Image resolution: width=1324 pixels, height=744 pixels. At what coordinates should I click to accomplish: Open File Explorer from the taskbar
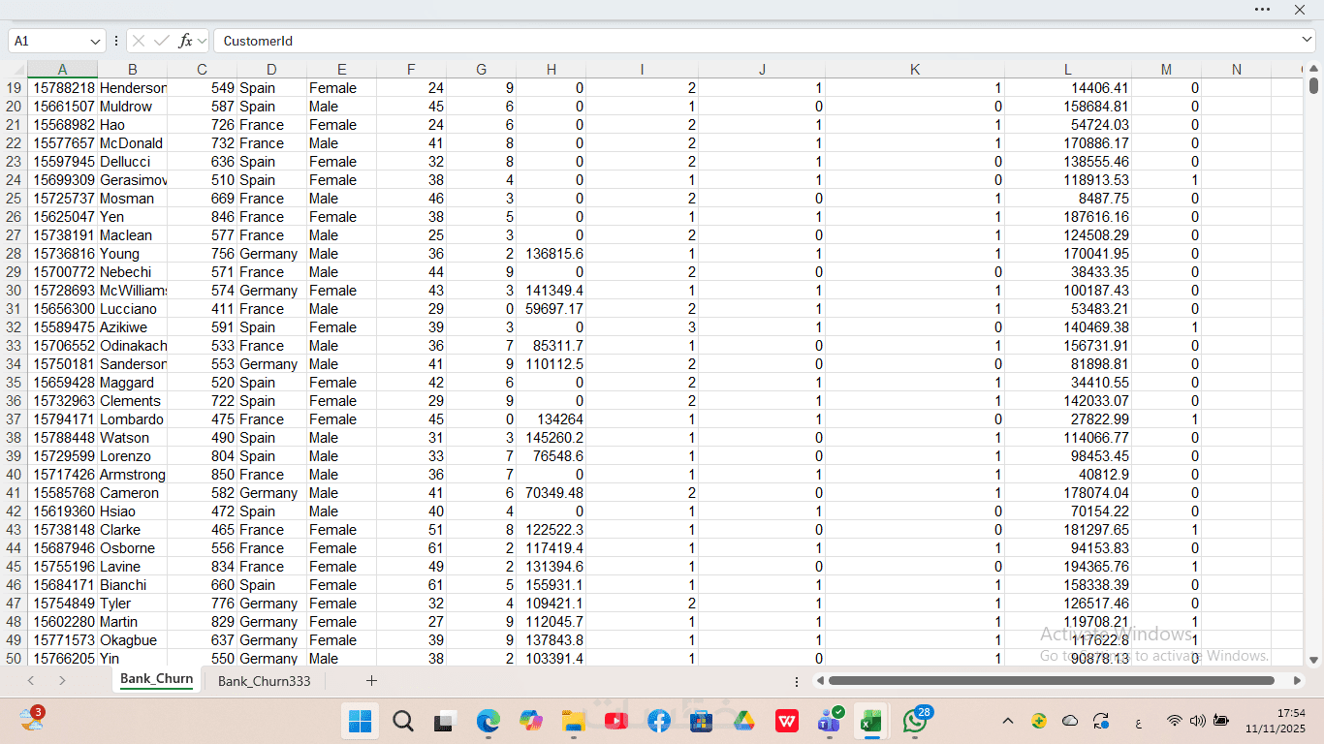pyautogui.click(x=573, y=721)
